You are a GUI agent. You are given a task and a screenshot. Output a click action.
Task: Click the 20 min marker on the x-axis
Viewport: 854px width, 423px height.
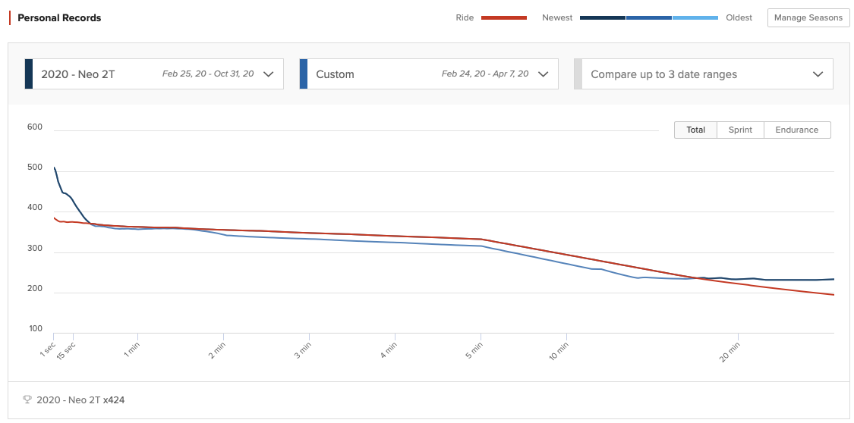pyautogui.click(x=731, y=350)
